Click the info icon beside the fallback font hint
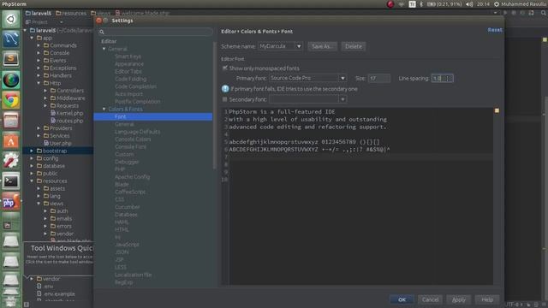The width and height of the screenshot is (548, 308). pyautogui.click(x=225, y=89)
